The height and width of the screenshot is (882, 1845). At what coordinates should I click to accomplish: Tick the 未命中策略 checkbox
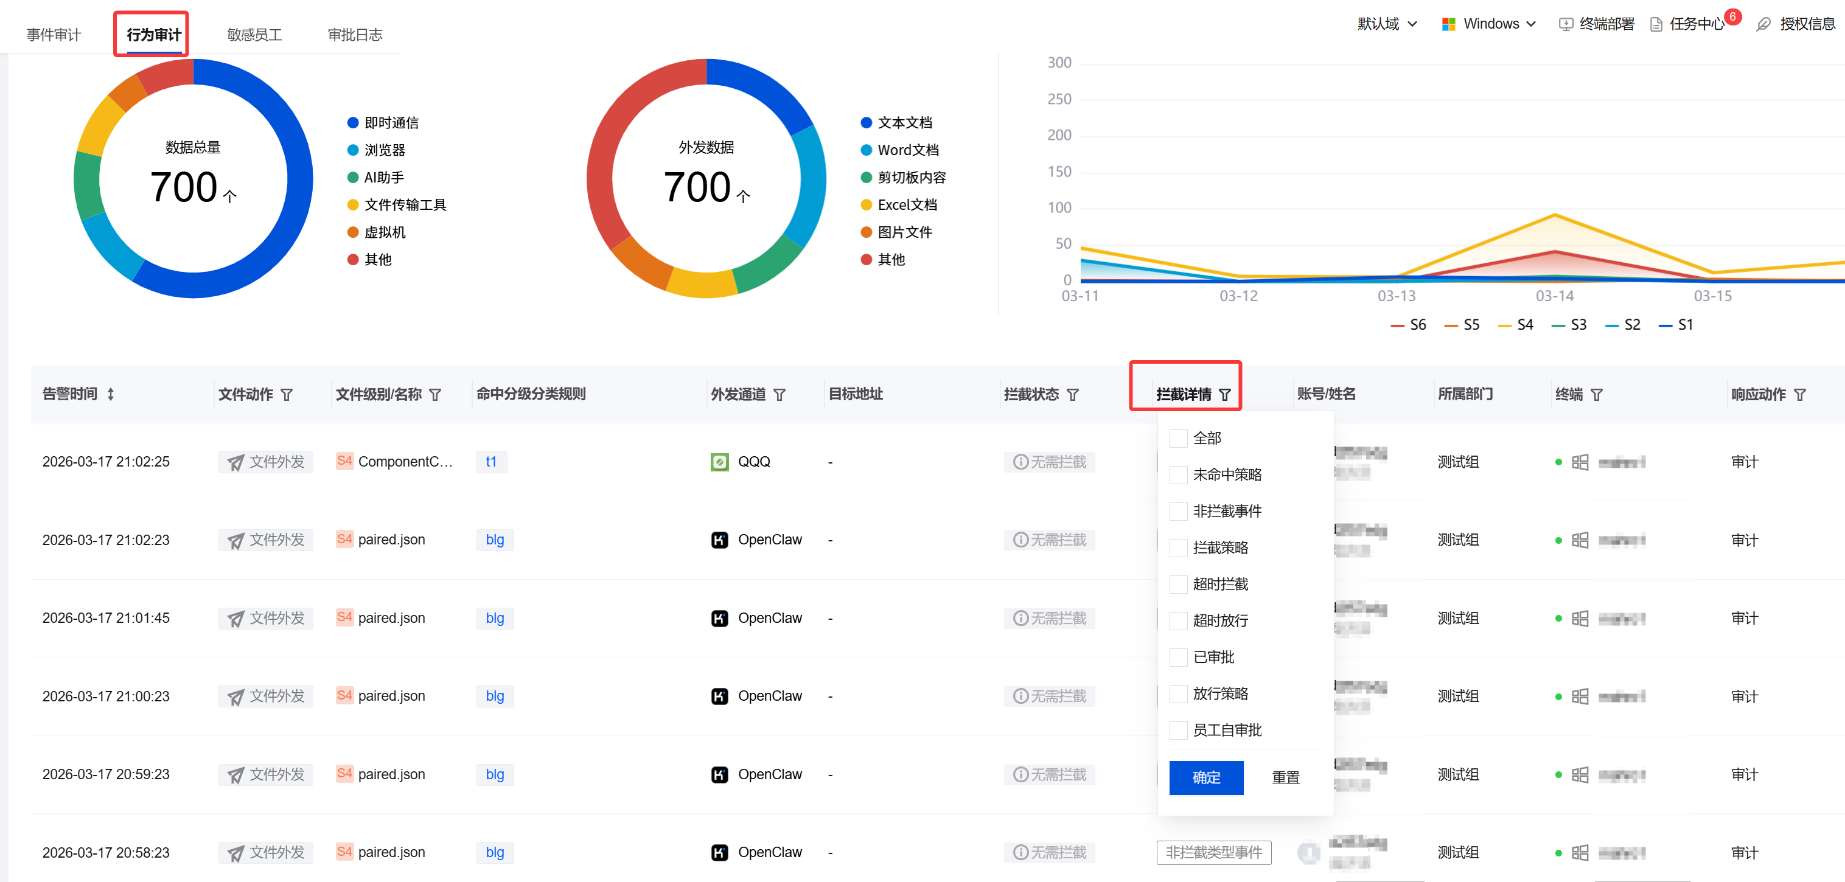(x=1178, y=474)
